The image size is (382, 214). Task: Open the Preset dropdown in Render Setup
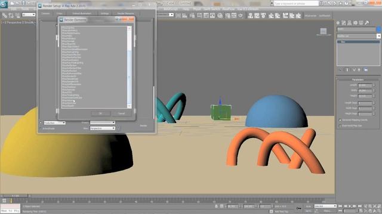[x=103, y=123]
